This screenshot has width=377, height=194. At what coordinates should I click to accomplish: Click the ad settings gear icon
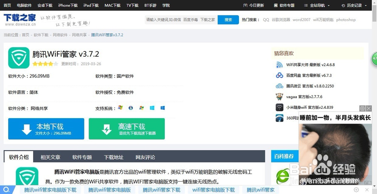click(362, 108)
